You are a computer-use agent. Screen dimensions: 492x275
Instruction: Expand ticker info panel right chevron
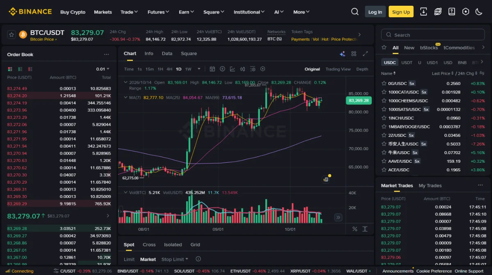[360, 35]
